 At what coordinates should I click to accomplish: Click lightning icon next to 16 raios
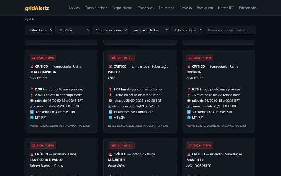pyautogui.click(x=189, y=95)
